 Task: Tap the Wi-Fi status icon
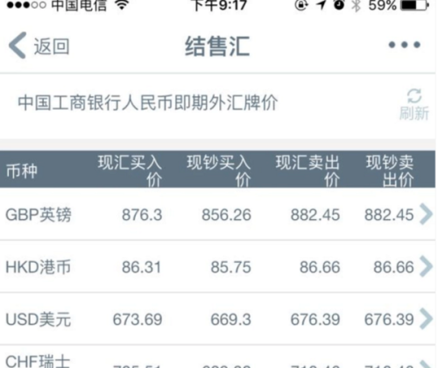pos(122,4)
